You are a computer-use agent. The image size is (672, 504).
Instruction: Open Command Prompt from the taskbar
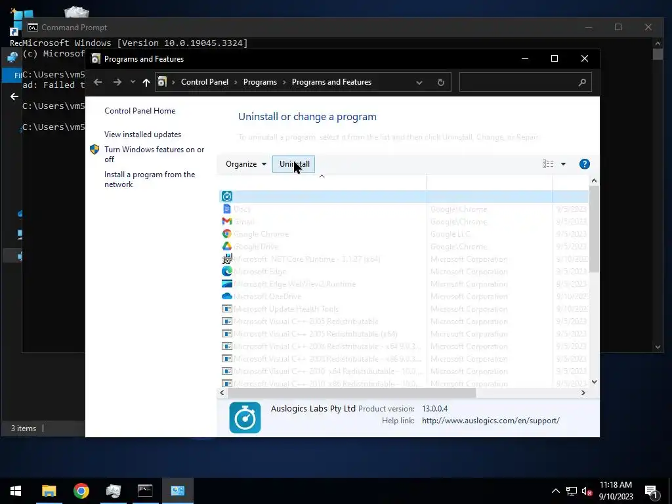tap(145, 491)
